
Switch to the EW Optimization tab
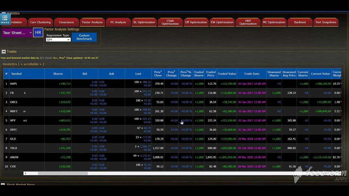tap(222, 22)
